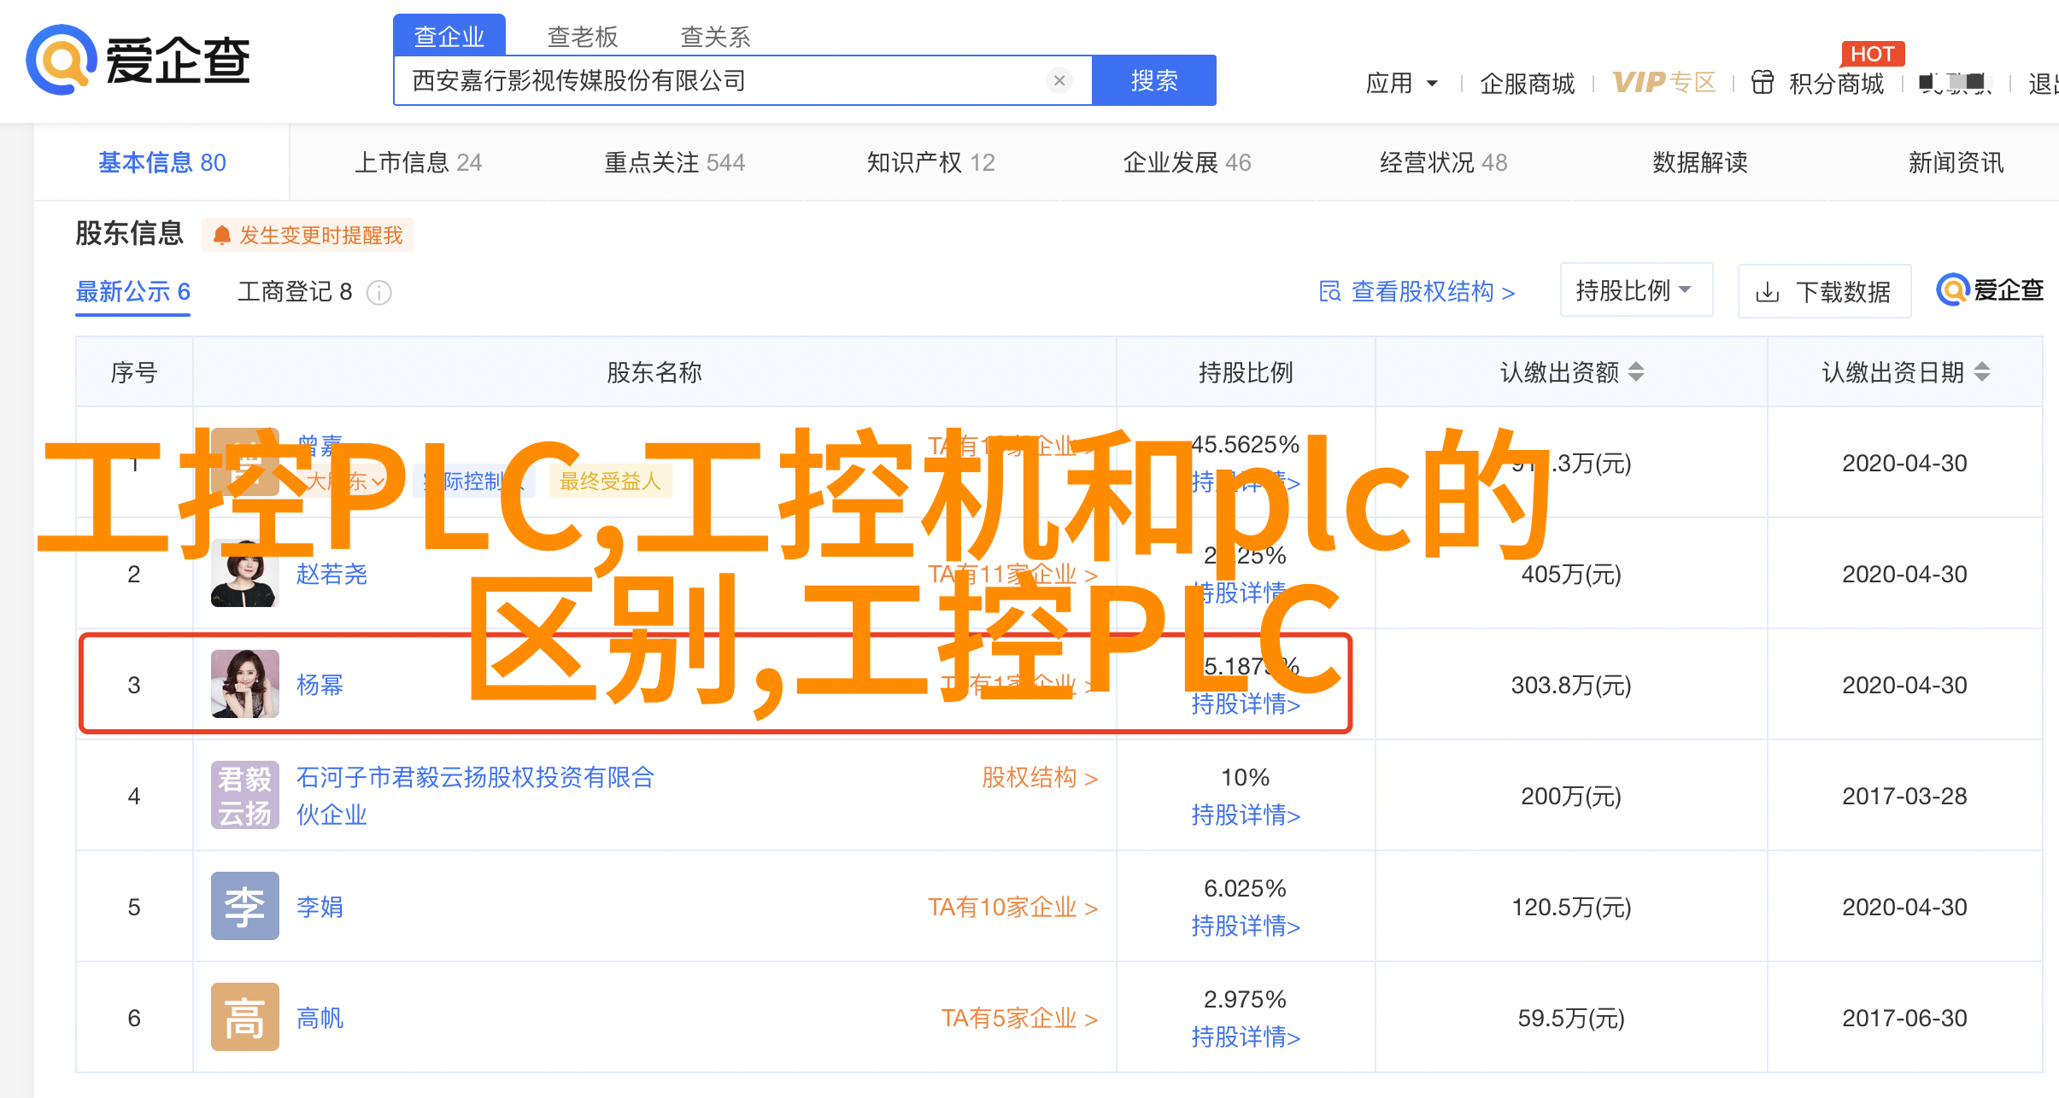
Task: View 持股详情 under 6.025%
Action: click(1246, 926)
